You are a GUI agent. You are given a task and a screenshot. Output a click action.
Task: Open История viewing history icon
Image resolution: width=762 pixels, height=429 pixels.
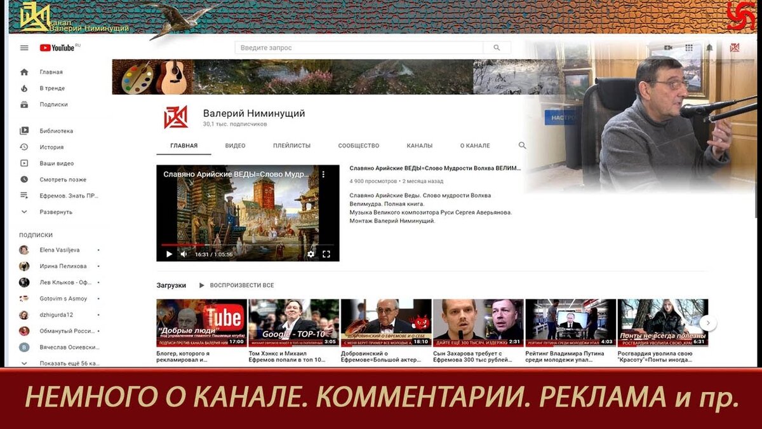23,147
